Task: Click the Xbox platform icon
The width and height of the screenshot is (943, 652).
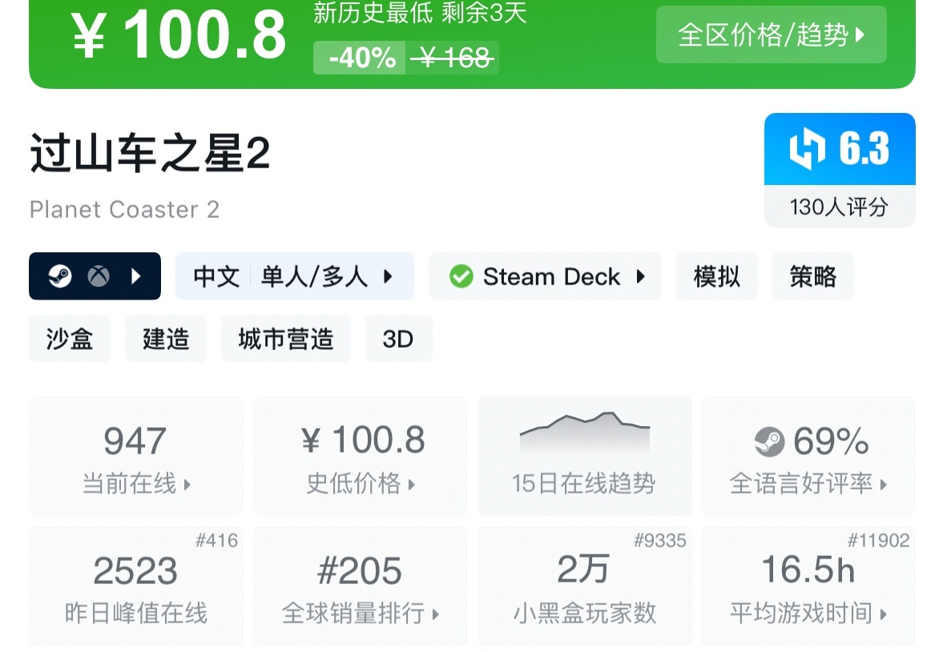Action: point(99,276)
